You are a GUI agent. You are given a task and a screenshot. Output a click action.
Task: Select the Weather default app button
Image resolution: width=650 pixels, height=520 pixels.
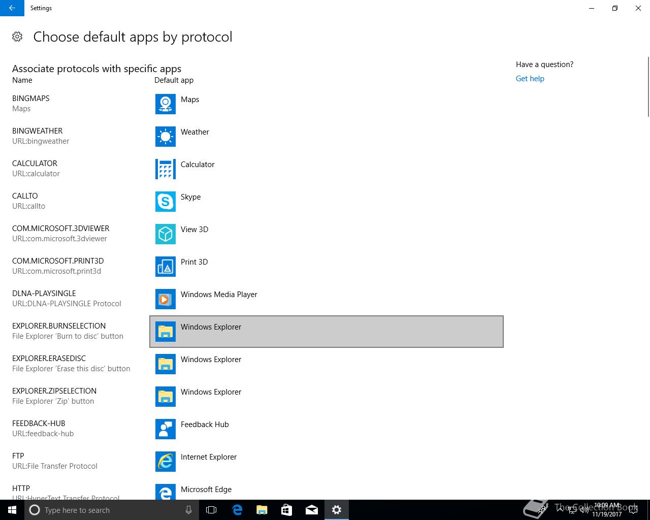click(x=327, y=137)
